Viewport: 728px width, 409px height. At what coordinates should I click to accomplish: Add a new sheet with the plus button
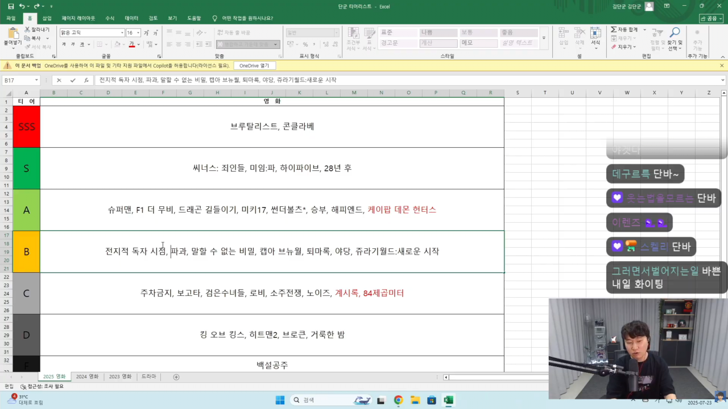tap(176, 377)
